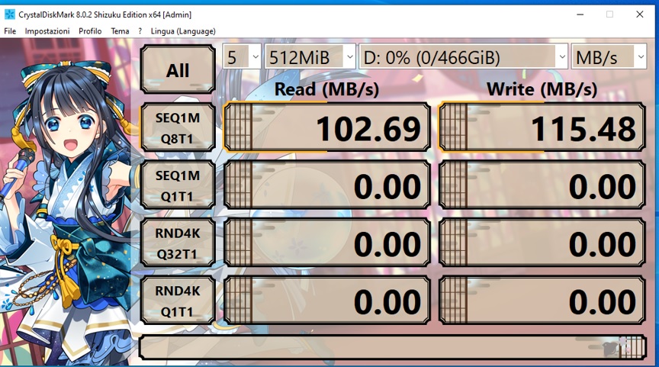Click the RND4K Q1T1 write value 0.00

click(x=542, y=300)
